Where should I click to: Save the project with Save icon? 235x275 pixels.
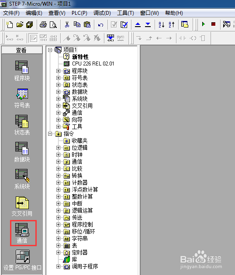pyautogui.click(x=30, y=24)
